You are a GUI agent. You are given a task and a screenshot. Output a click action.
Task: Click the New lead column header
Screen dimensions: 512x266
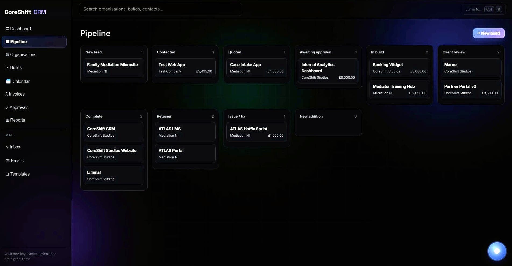pos(94,52)
